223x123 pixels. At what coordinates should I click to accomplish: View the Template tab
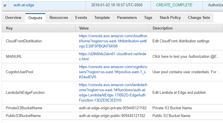pos(102,17)
